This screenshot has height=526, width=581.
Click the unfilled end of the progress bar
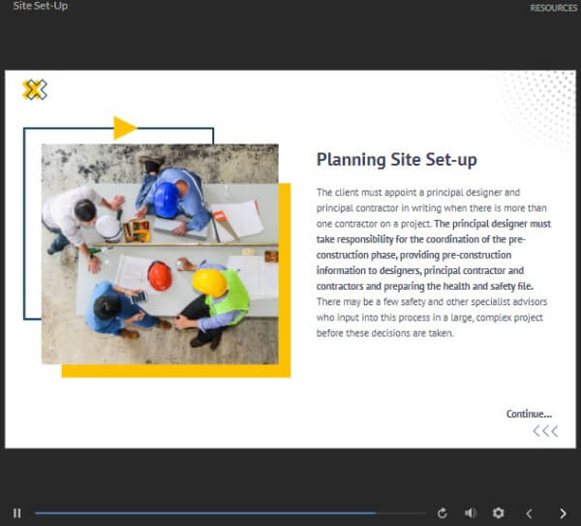pos(401,513)
